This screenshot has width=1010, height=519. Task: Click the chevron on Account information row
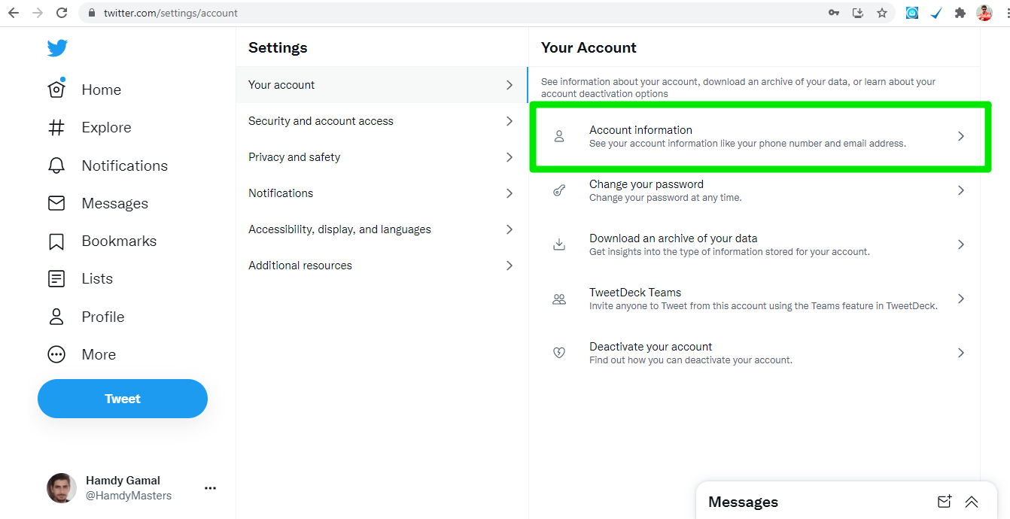(x=961, y=136)
